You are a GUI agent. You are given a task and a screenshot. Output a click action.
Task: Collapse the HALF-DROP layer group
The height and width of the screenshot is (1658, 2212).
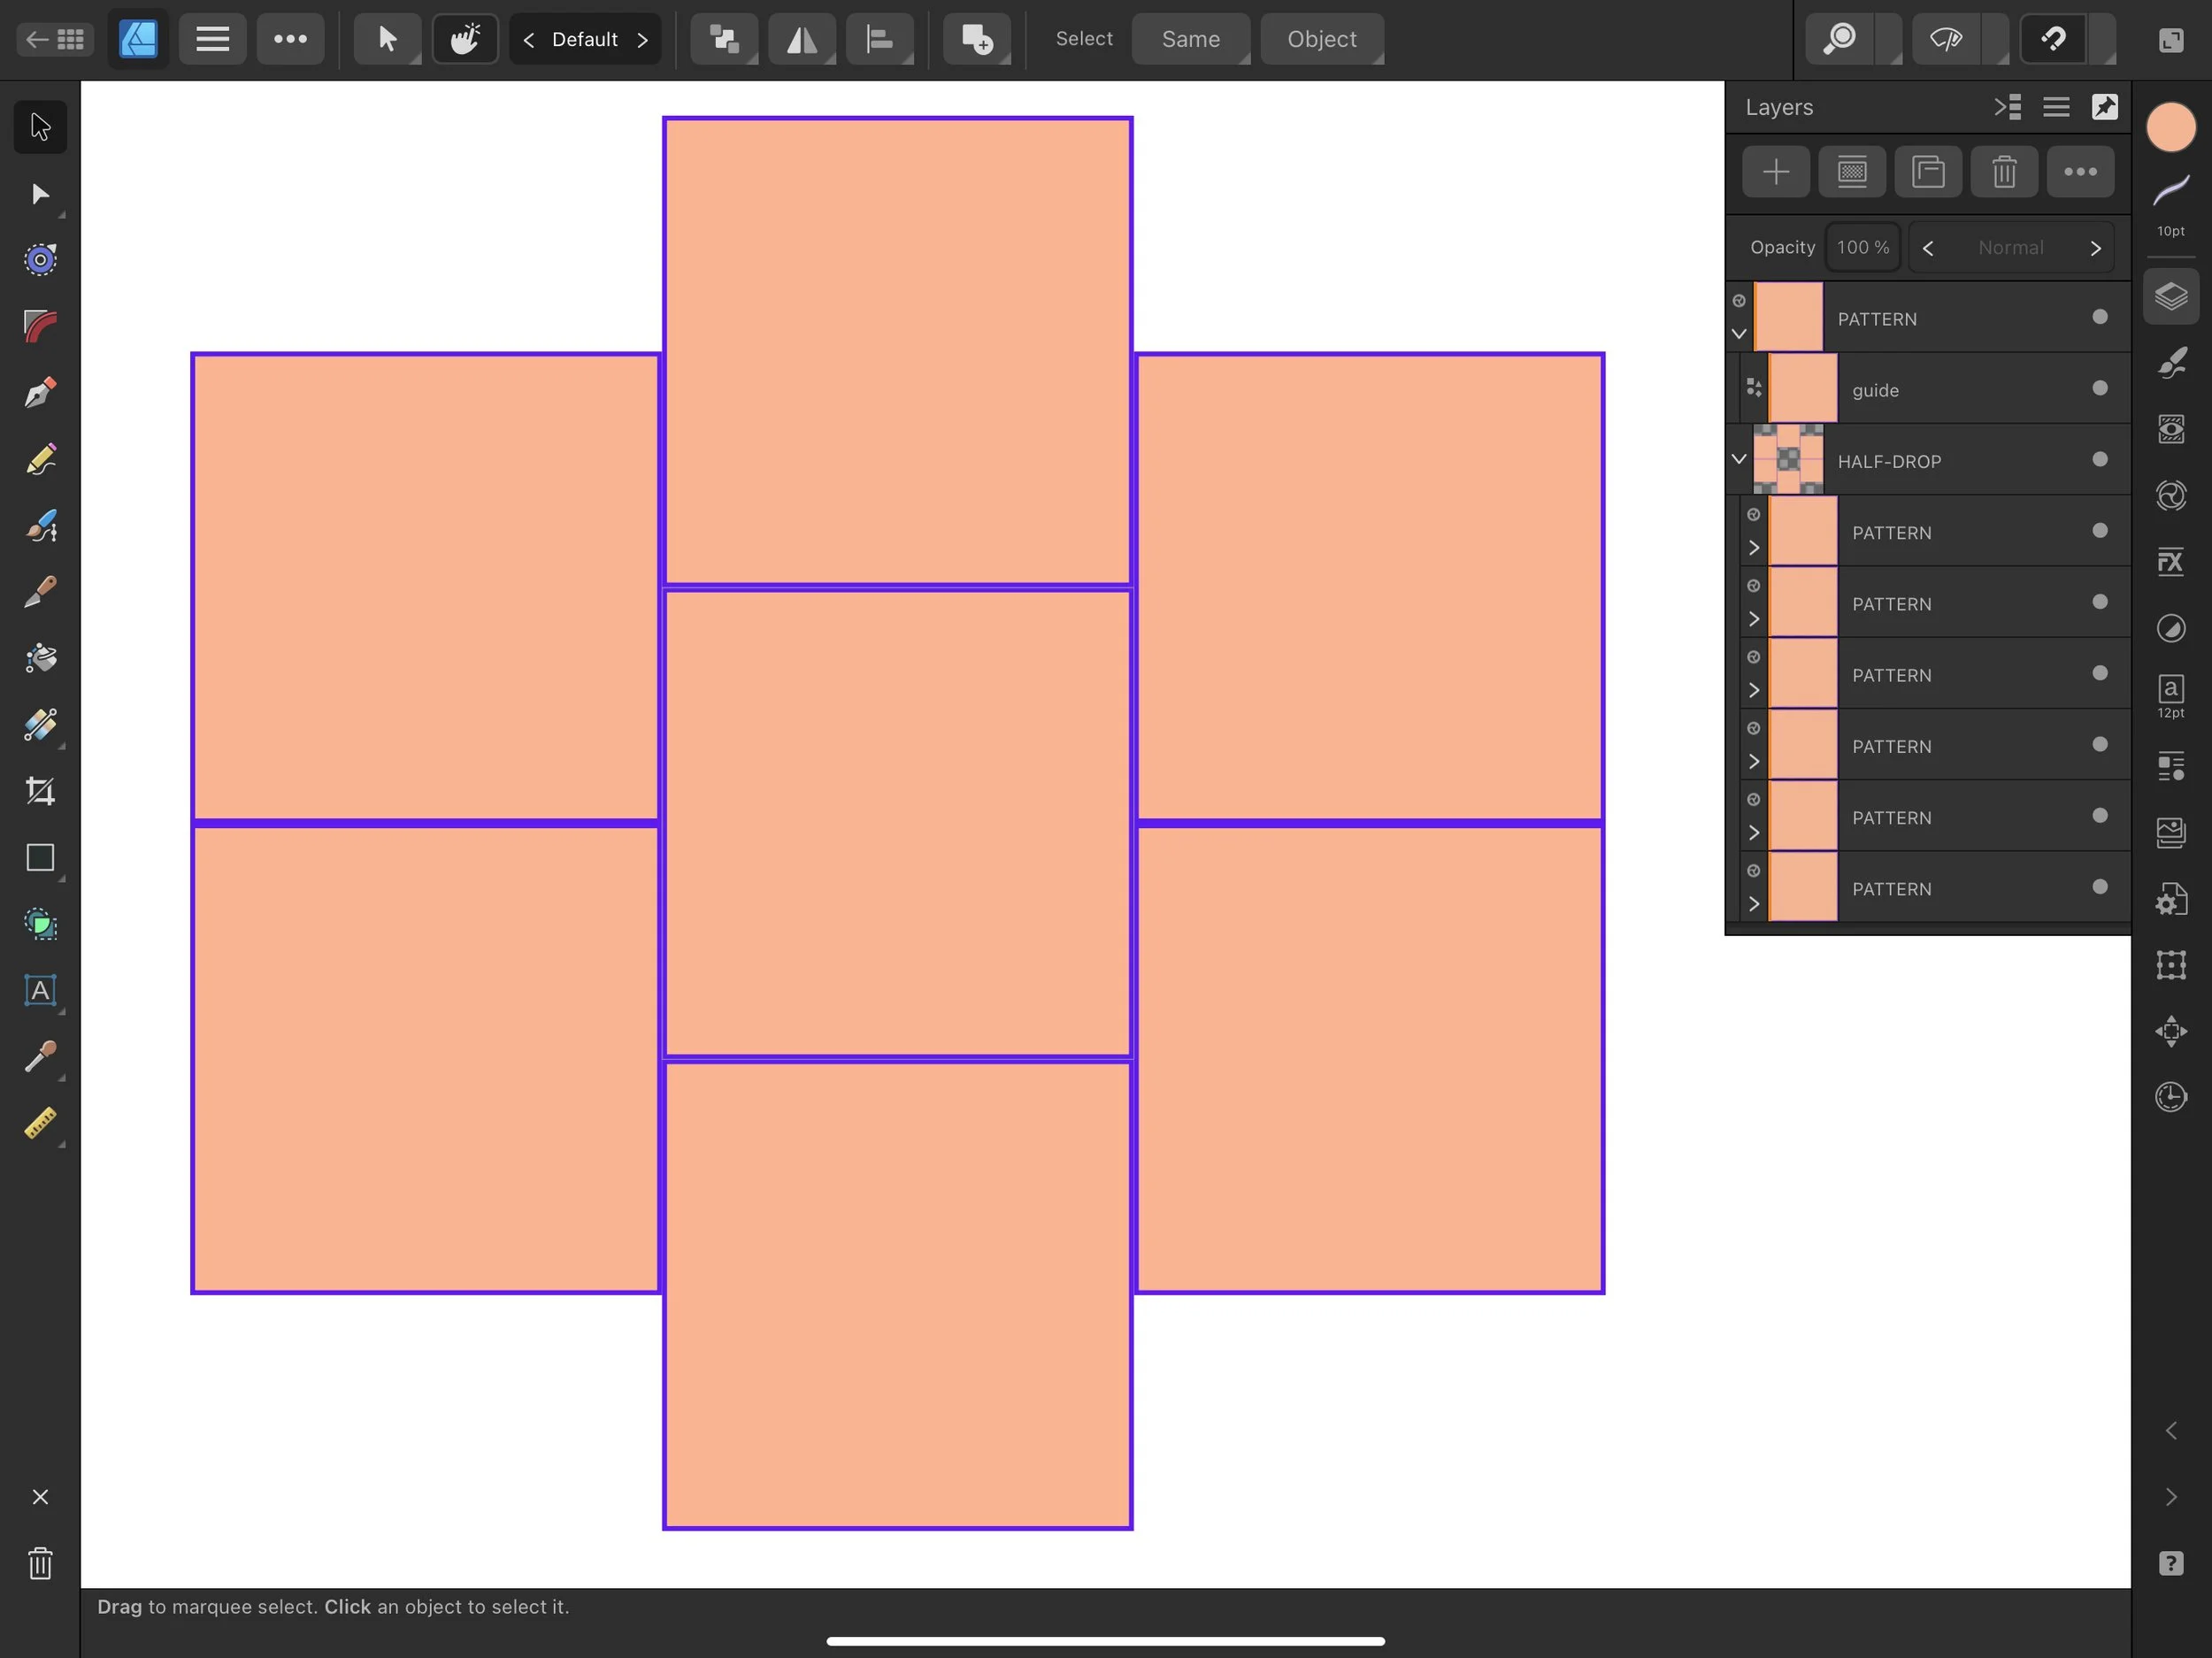pyautogui.click(x=1737, y=459)
